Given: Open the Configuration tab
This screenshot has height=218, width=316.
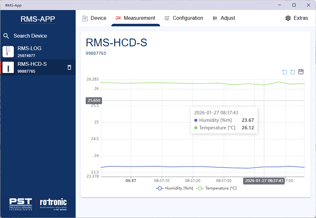Looking at the screenshot, I should pyautogui.click(x=188, y=18).
